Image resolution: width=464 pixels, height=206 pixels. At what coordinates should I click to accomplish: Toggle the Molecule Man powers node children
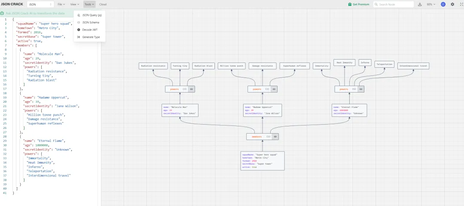click(x=192, y=89)
